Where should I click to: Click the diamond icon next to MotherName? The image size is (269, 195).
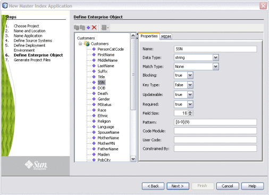[94, 138]
